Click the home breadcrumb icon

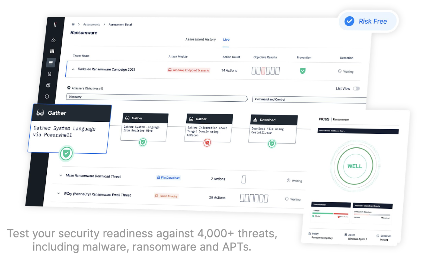(x=73, y=24)
